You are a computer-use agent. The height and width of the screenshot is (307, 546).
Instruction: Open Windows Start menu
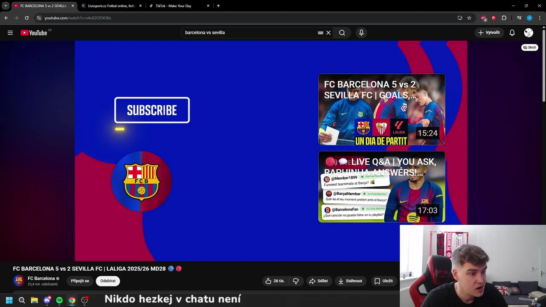click(x=9, y=300)
